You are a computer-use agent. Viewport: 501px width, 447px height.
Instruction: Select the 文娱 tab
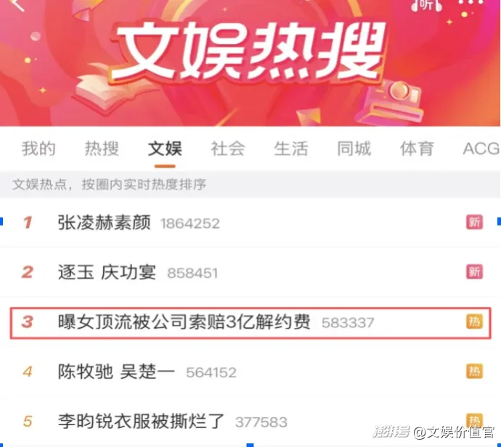tap(165, 149)
